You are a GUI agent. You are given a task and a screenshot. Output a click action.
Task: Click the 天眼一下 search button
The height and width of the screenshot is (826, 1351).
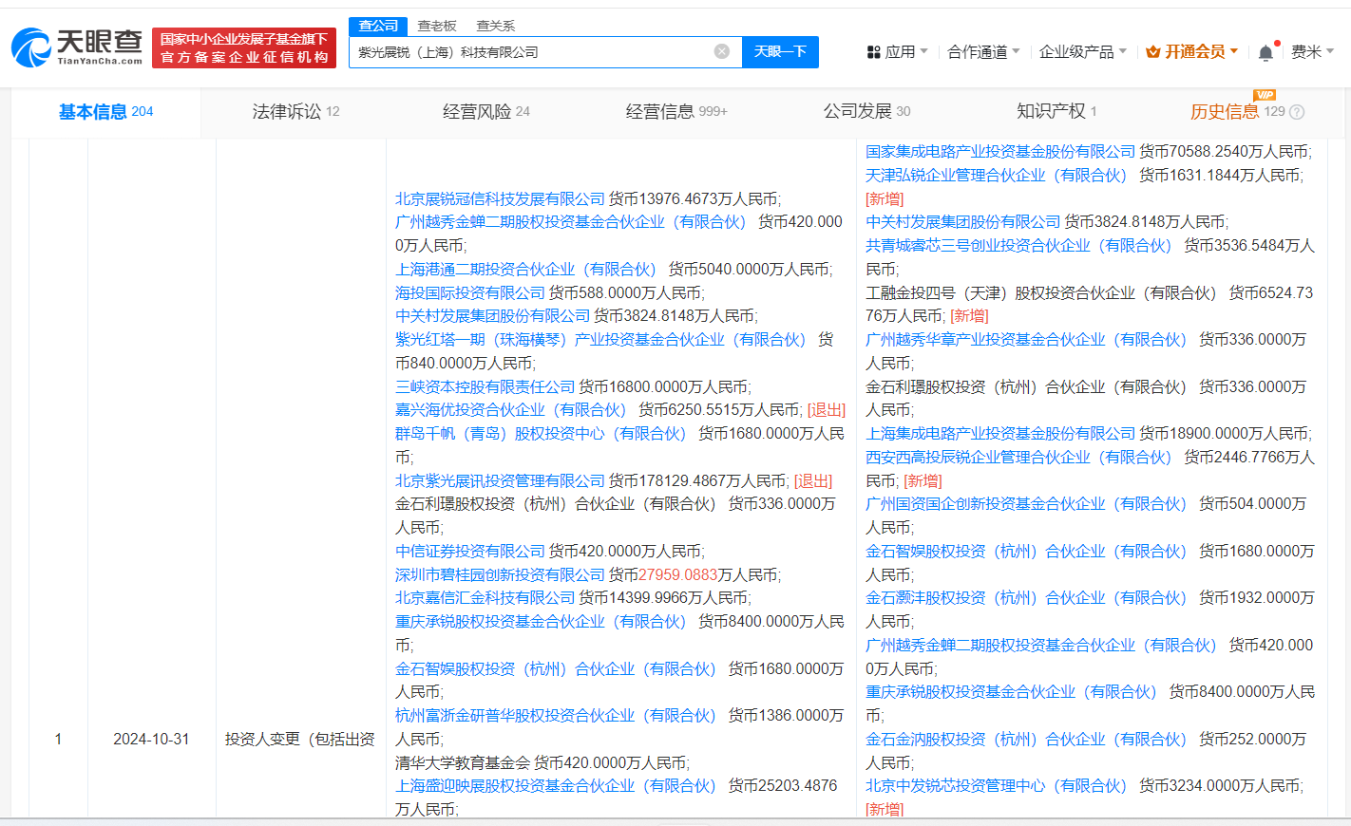780,52
